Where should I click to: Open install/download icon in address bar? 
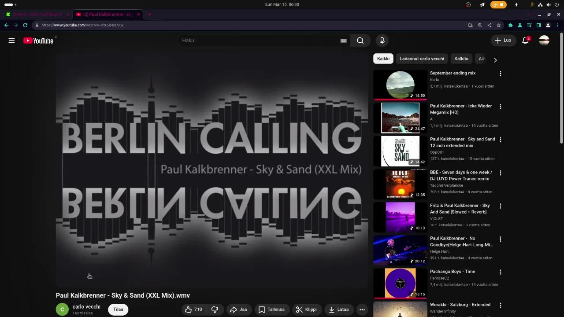coord(470,25)
